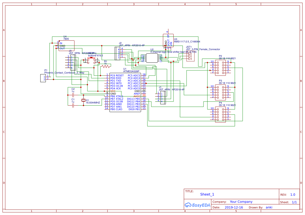Image resolution: width=305 pixels, height=215 pixels.
Task: Select the 'Your Company' company field
Action: (241, 202)
